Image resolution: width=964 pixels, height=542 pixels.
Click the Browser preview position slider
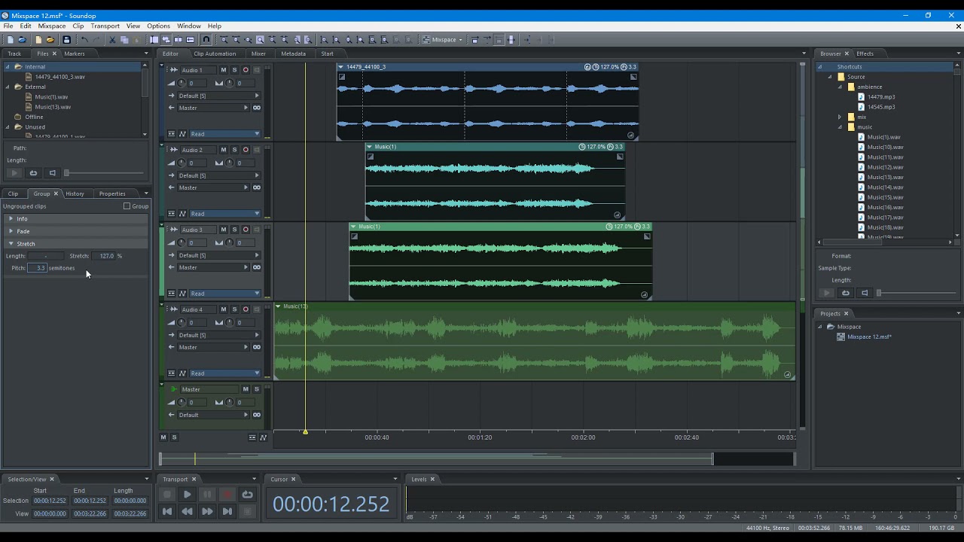(x=916, y=293)
